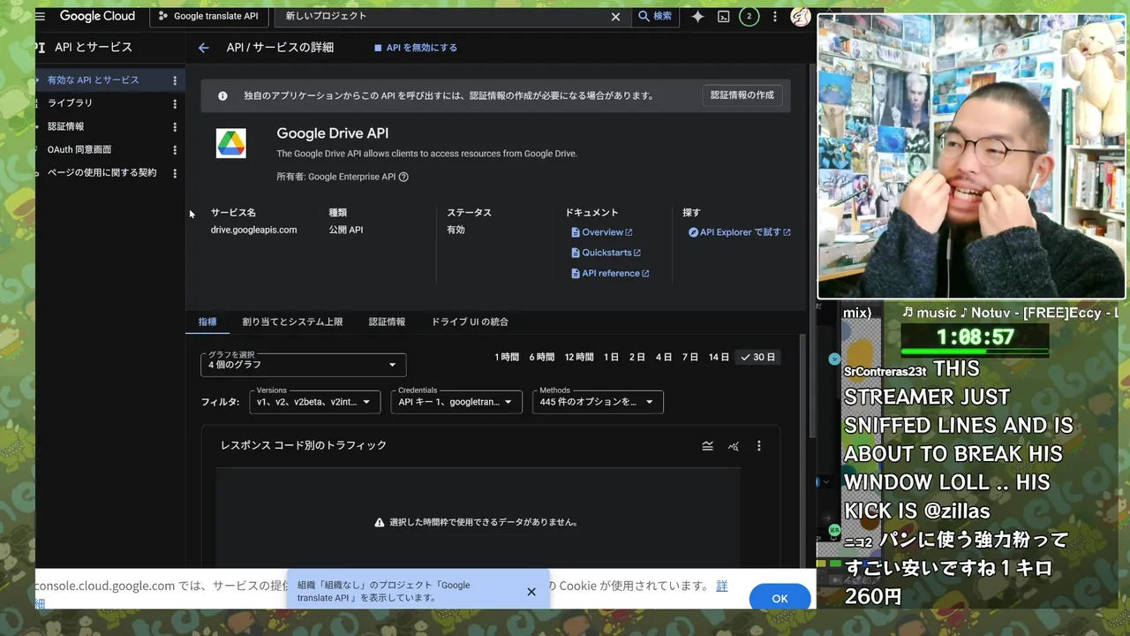Select the 1日 time range
The image size is (1130, 636).
point(611,357)
